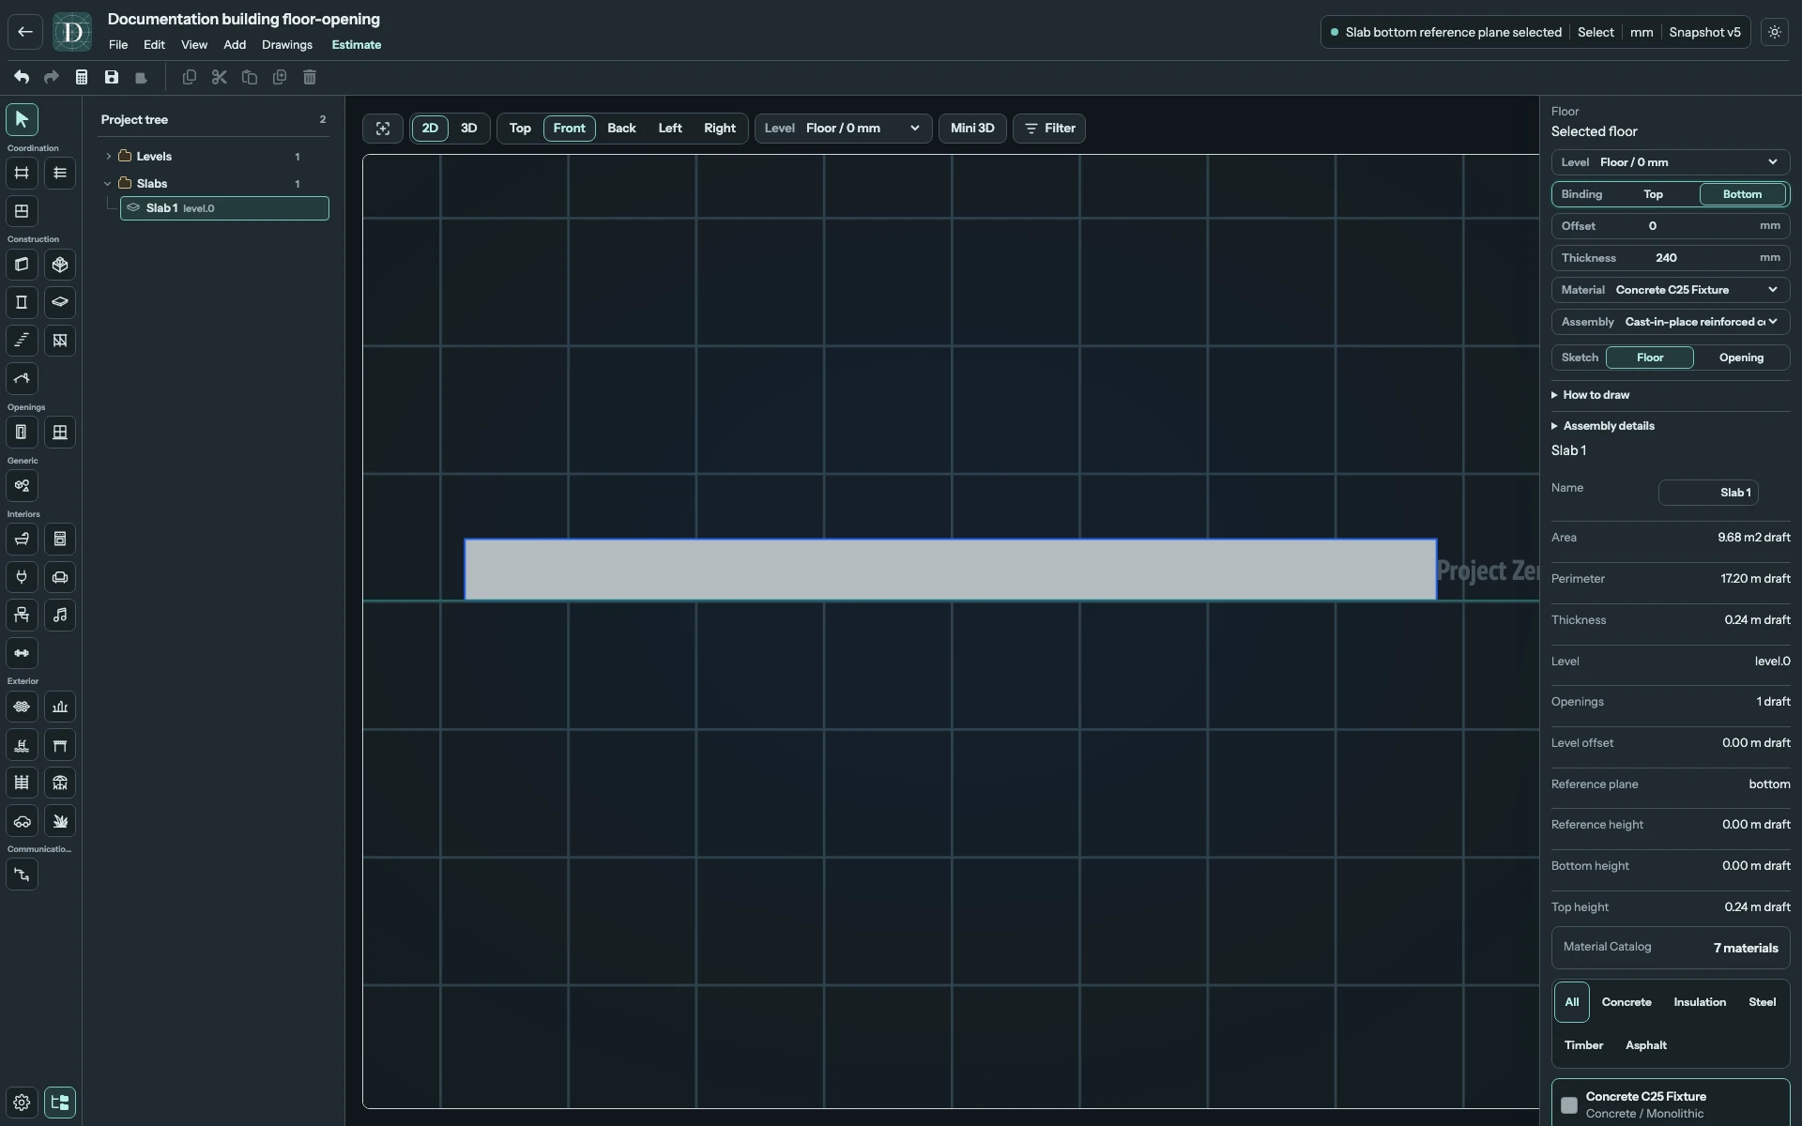Click the redo arrow icon
Screen dimensions: 1802x1126
52,77
